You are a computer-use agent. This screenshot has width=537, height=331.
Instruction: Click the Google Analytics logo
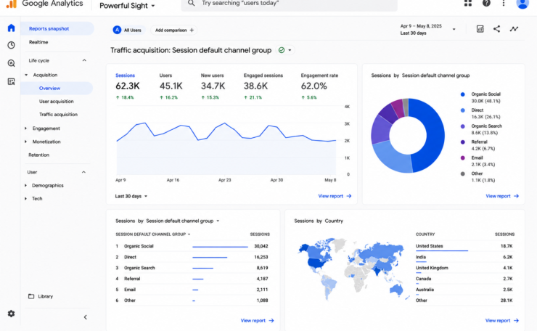[x=12, y=4]
